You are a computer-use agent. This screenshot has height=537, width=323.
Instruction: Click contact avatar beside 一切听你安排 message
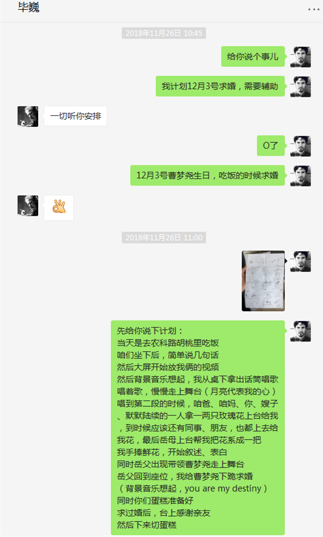click(x=28, y=117)
